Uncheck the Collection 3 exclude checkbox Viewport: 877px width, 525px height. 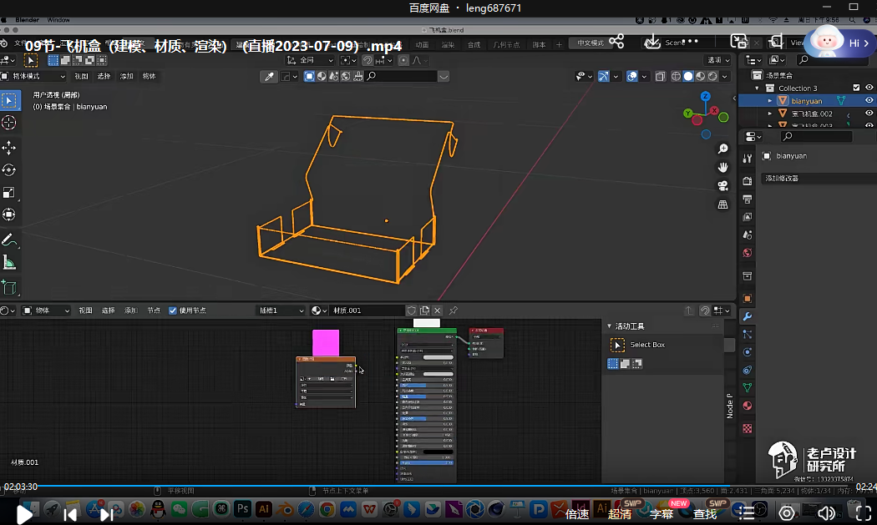[856, 88]
